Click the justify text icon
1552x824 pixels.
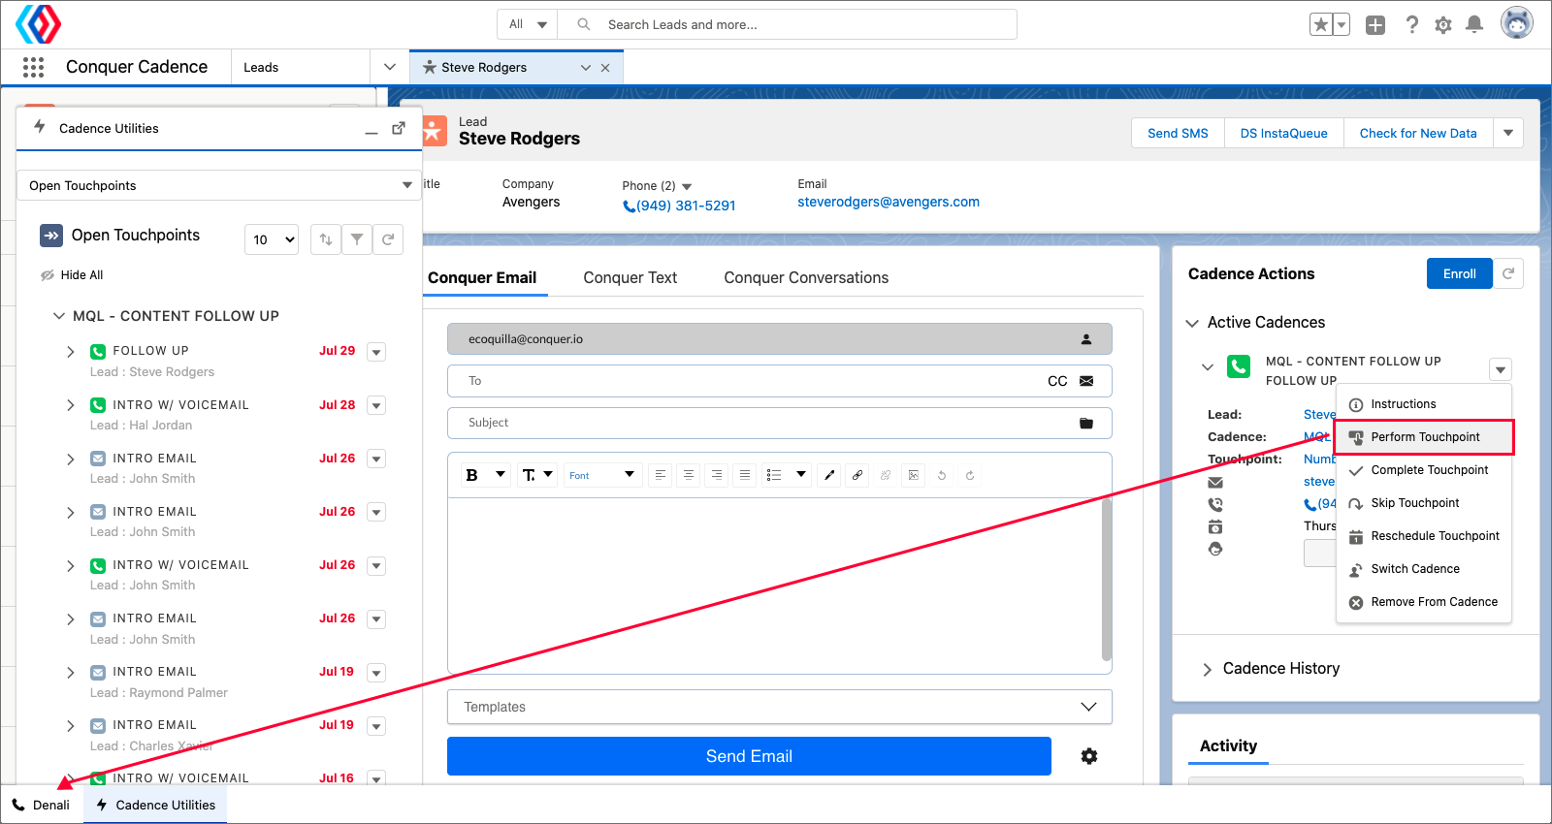pos(745,475)
